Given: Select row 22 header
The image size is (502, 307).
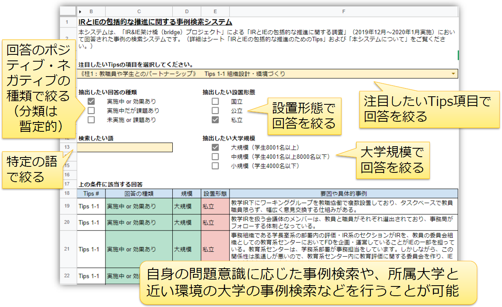Looking at the screenshot, I should [67, 276].
